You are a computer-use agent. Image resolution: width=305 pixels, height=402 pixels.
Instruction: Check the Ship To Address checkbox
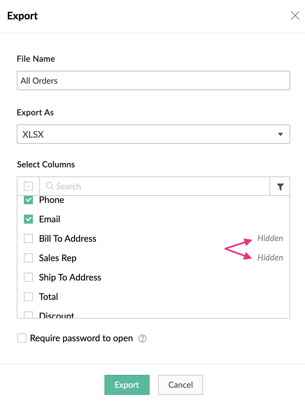tap(28, 278)
